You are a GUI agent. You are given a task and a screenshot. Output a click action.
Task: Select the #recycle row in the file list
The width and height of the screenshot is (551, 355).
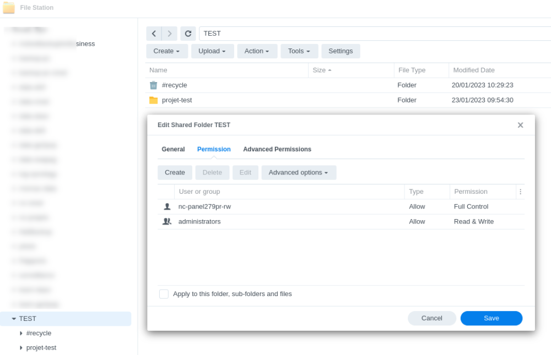pos(348,85)
